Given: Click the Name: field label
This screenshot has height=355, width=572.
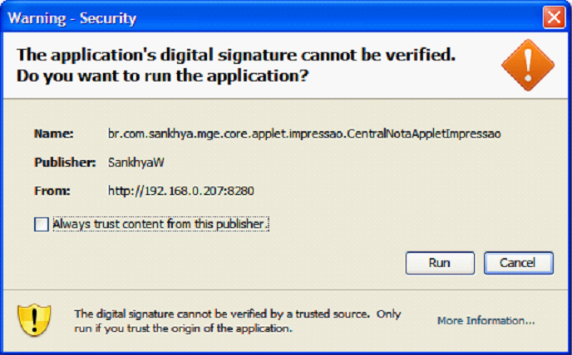Looking at the screenshot, I should coord(53,134).
